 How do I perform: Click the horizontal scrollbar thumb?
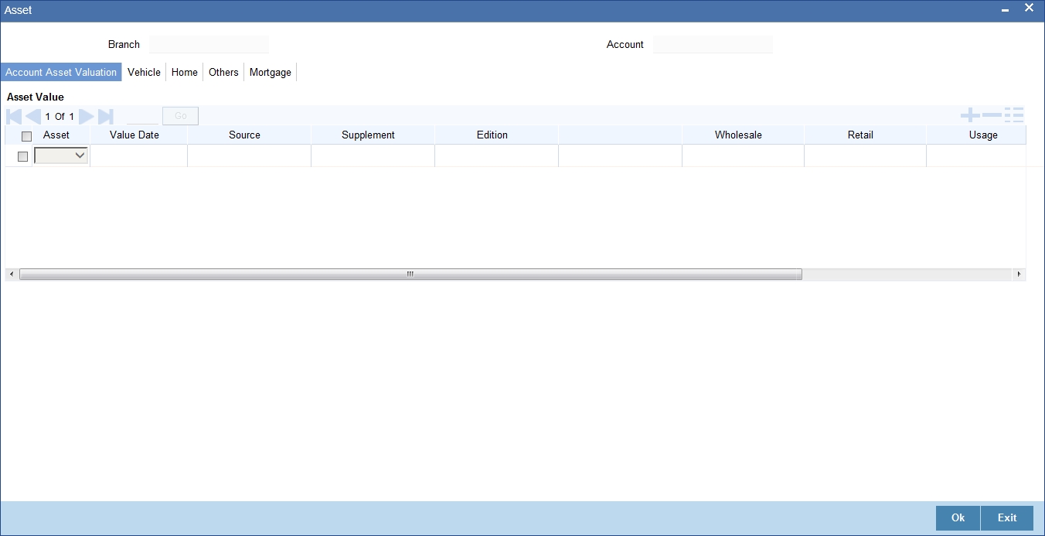pyautogui.click(x=410, y=275)
